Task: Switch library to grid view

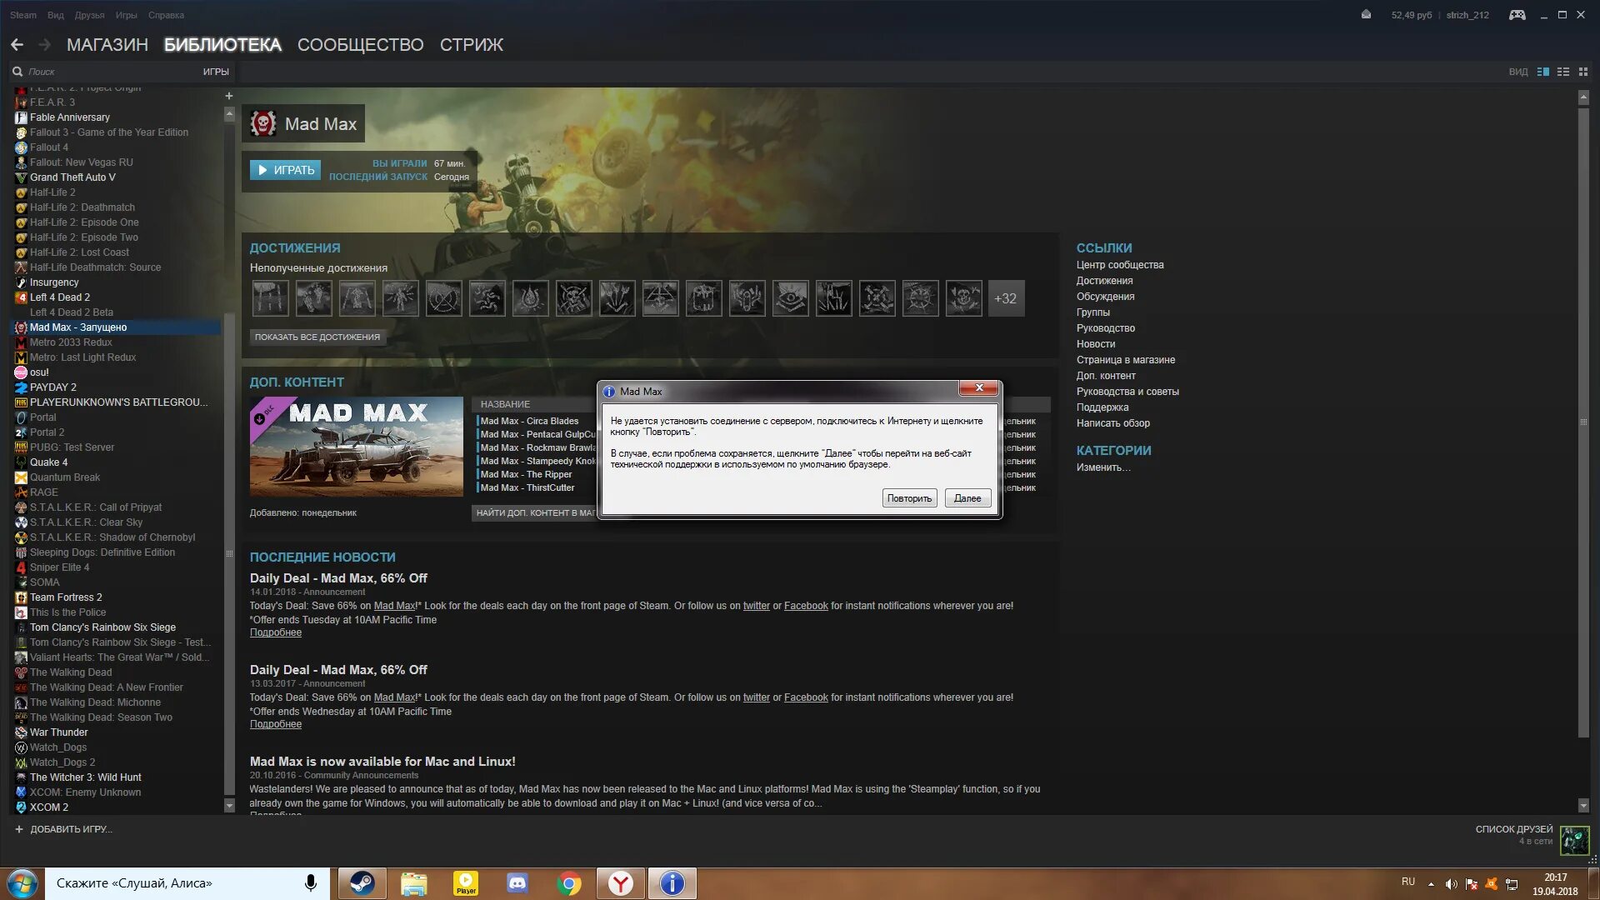Action: click(1583, 72)
